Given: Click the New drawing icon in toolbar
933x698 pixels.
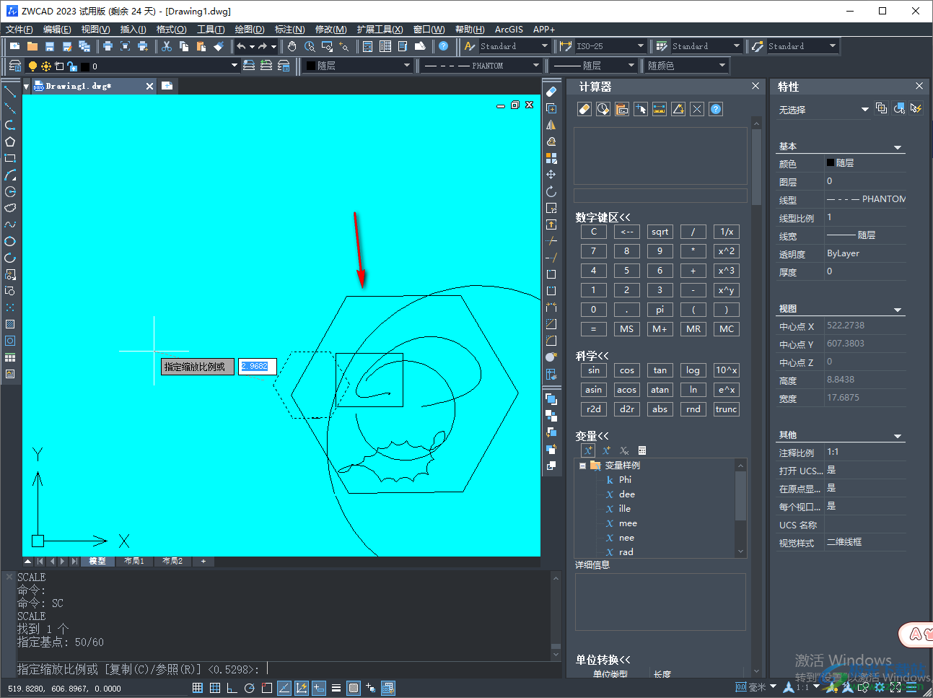Looking at the screenshot, I should pyautogui.click(x=14, y=46).
